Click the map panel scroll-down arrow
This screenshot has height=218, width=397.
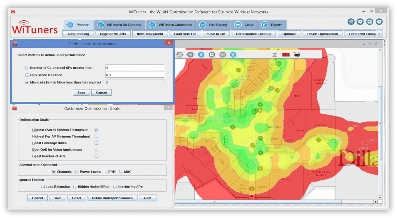point(380,198)
